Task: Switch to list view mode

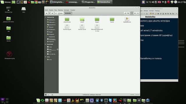Action: tap(135, 13)
